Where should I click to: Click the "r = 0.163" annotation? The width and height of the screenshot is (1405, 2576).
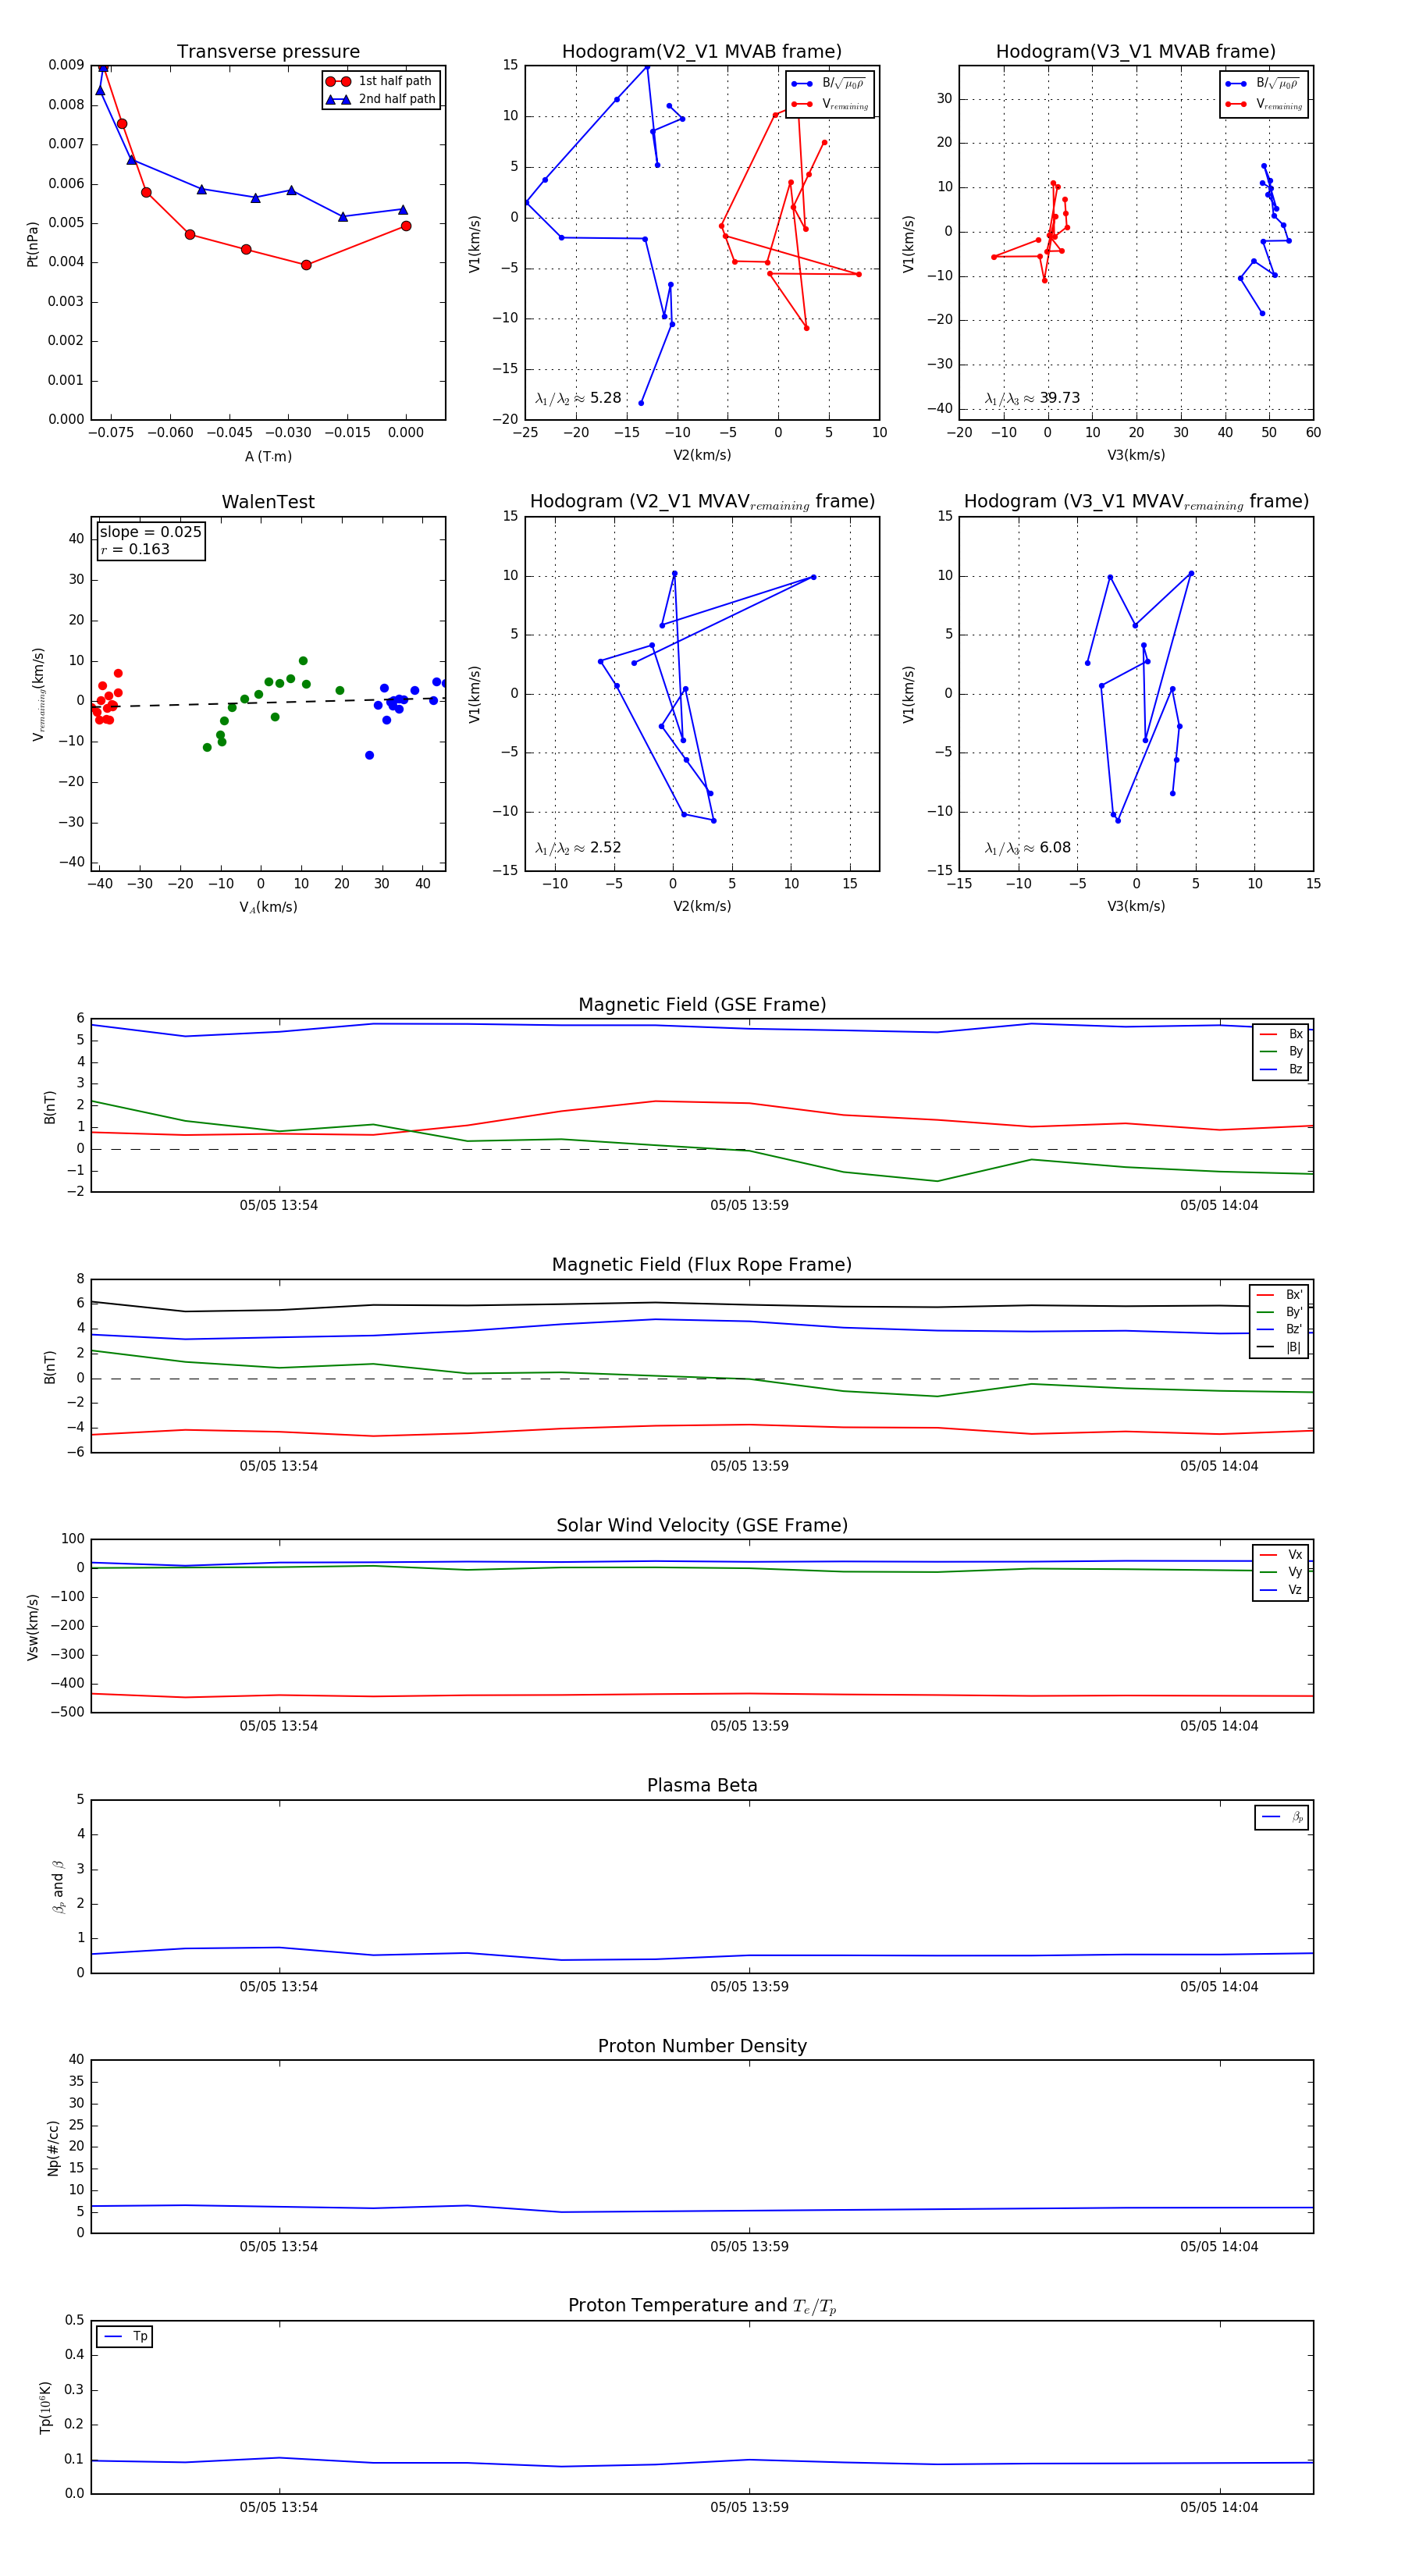point(135,549)
